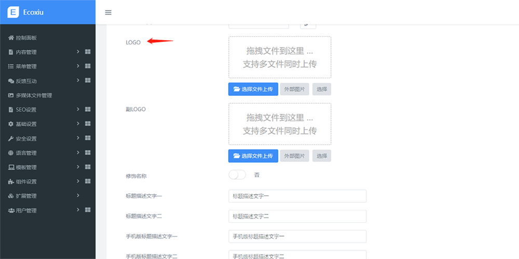Expand the 语言管理 chevron

point(78,152)
